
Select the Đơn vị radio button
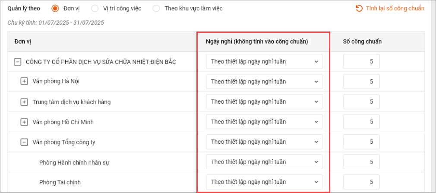click(x=55, y=8)
